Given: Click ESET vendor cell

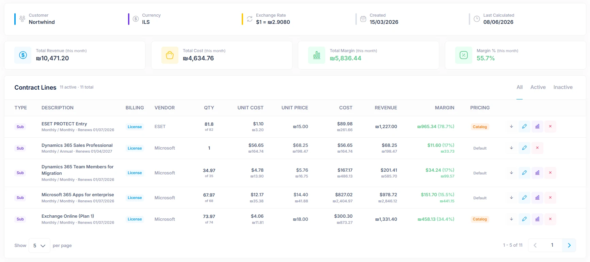Looking at the screenshot, I should pos(160,126).
